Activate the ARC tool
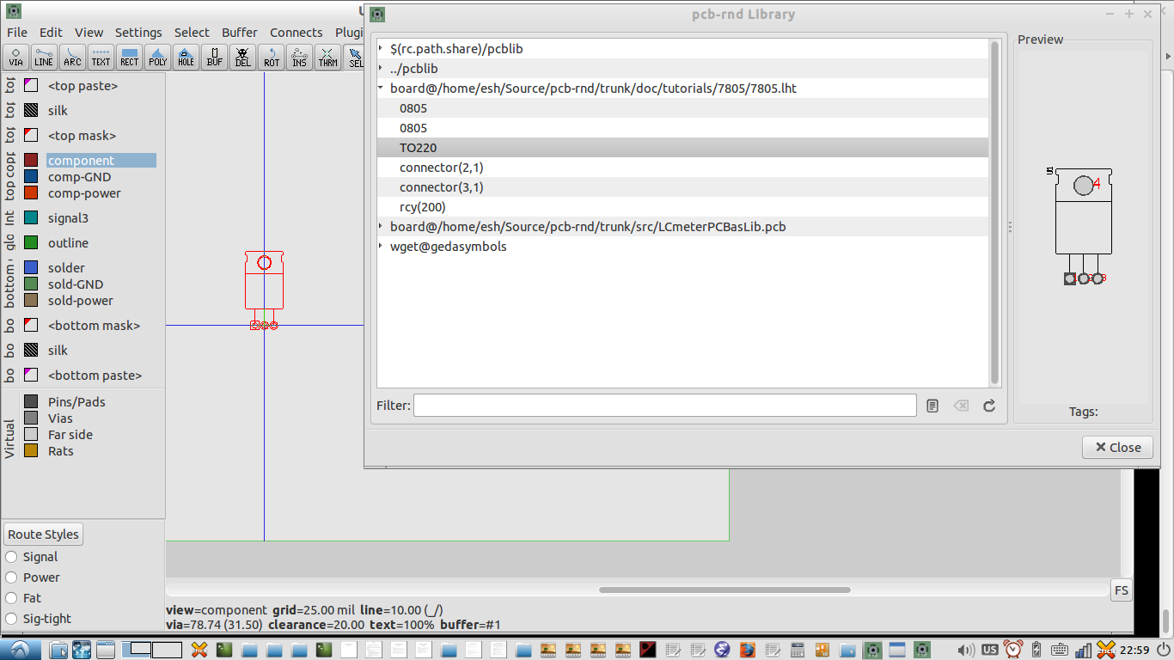 [x=72, y=58]
